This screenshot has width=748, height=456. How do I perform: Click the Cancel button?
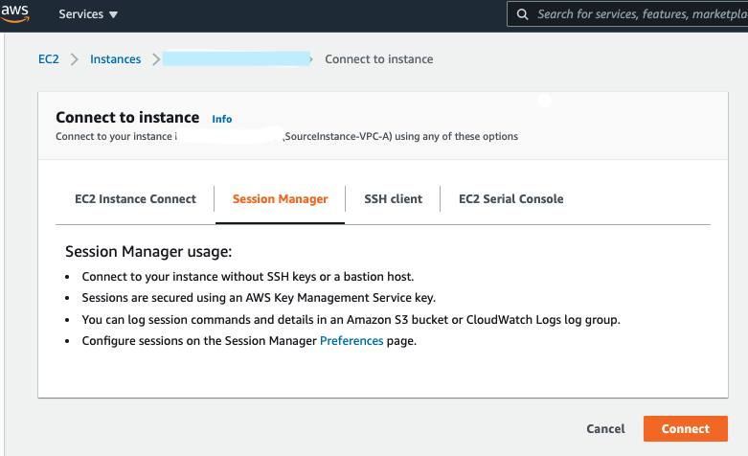click(605, 429)
